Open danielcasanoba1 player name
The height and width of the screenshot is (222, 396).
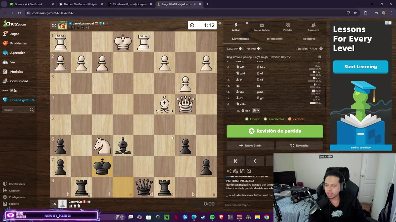[83, 23]
